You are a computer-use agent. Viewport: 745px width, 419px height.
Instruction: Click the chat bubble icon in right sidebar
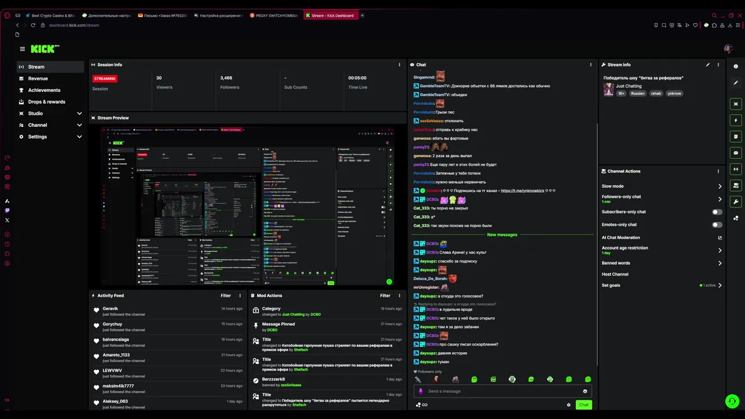pyautogui.click(x=736, y=153)
